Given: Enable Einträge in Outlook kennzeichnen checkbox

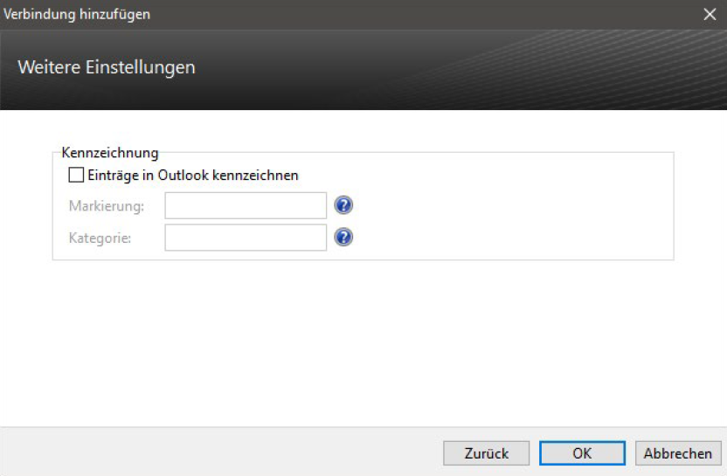Looking at the screenshot, I should [x=76, y=176].
